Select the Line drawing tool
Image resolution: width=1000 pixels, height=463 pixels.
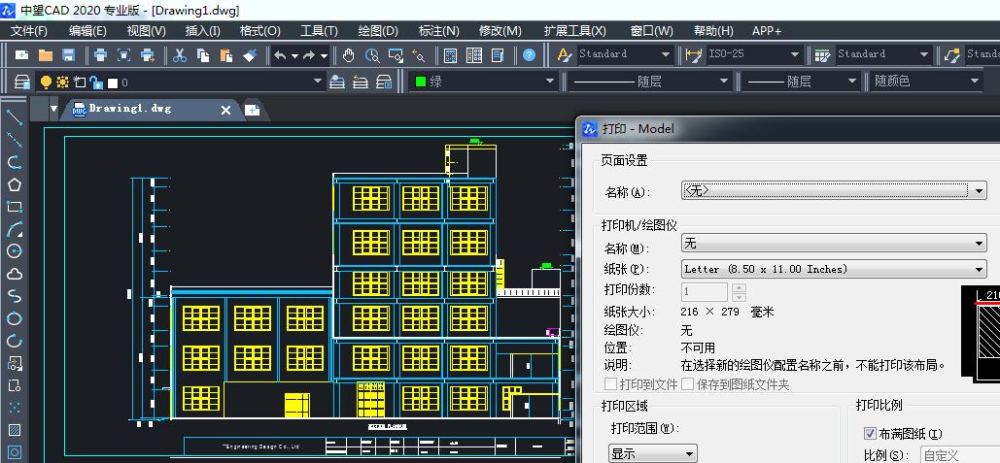coord(14,117)
